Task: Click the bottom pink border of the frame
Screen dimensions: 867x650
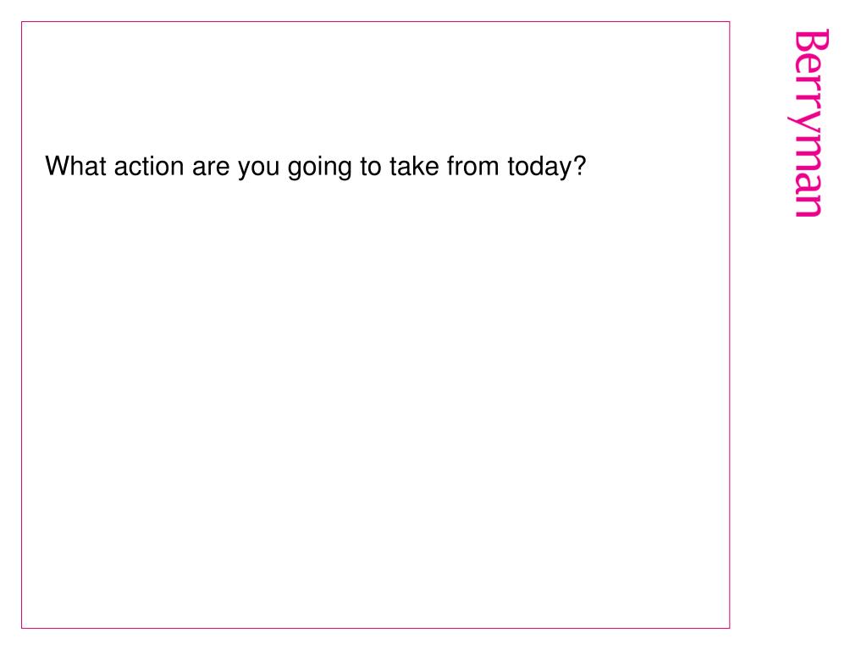Action: coord(375,628)
